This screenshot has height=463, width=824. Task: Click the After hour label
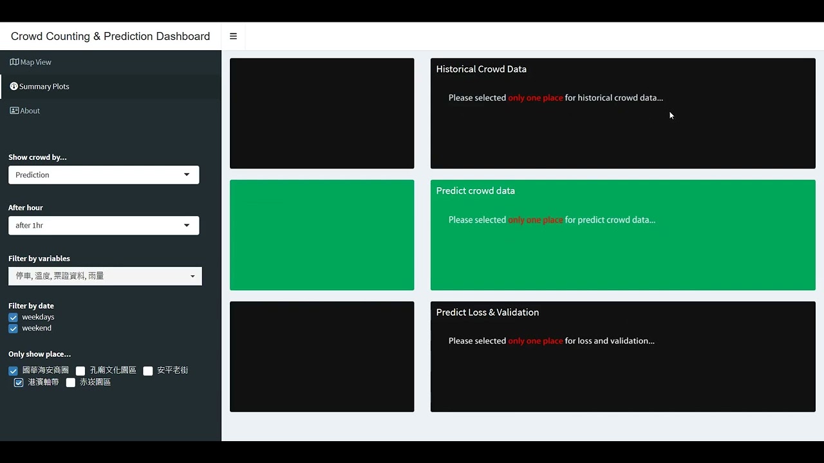[26, 208]
